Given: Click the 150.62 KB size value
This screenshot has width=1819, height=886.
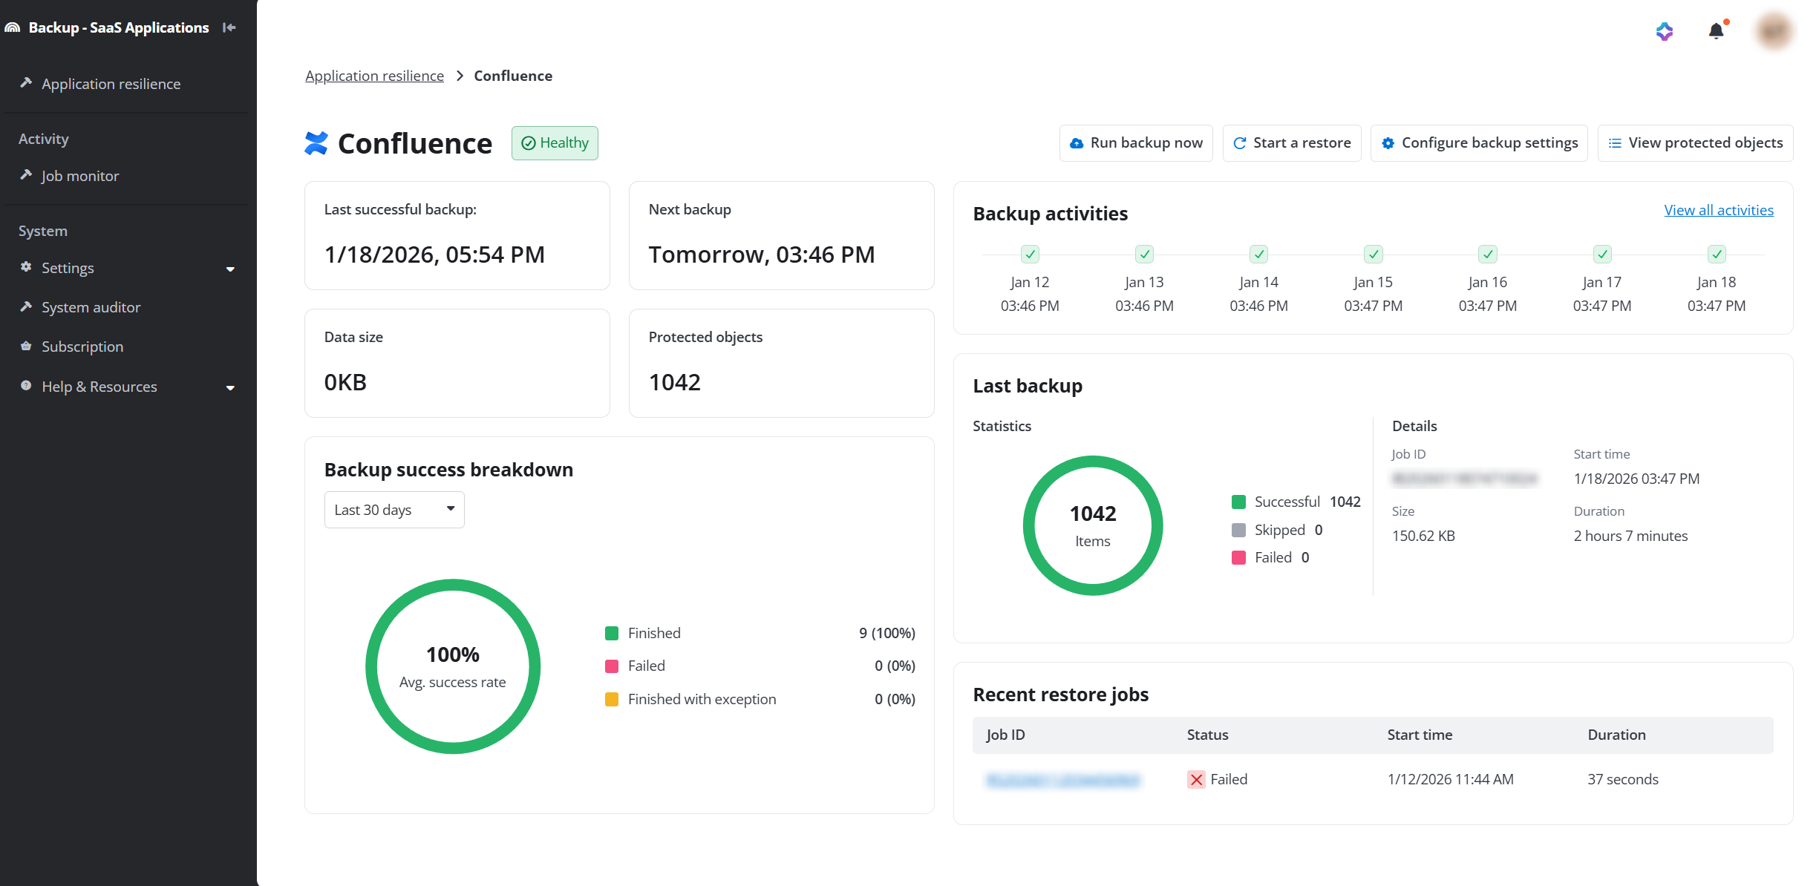Looking at the screenshot, I should [x=1423, y=536].
